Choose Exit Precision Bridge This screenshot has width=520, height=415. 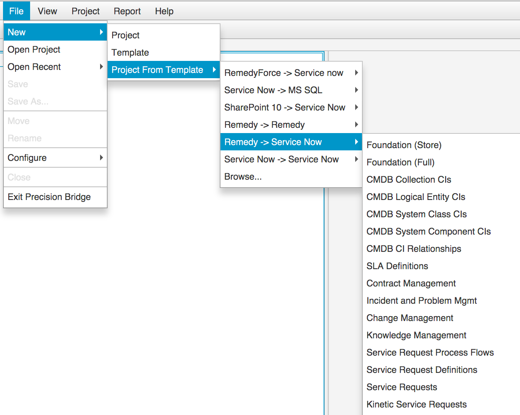tap(55, 197)
